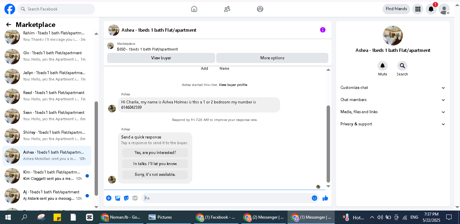The height and width of the screenshot is (224, 460).
Task: Open the Notifications bell
Action: pyautogui.click(x=431, y=9)
